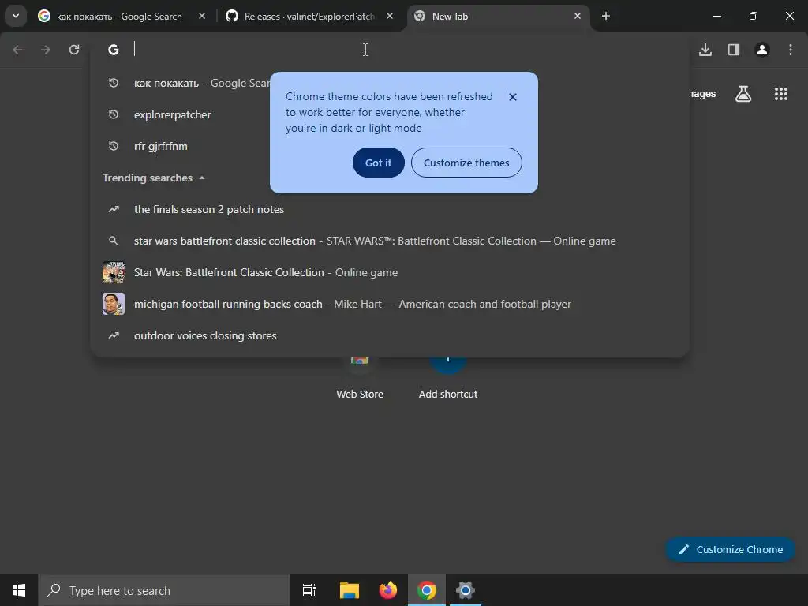This screenshot has width=808, height=606.
Task: Click the Customize Chrome button
Action: pyautogui.click(x=731, y=549)
